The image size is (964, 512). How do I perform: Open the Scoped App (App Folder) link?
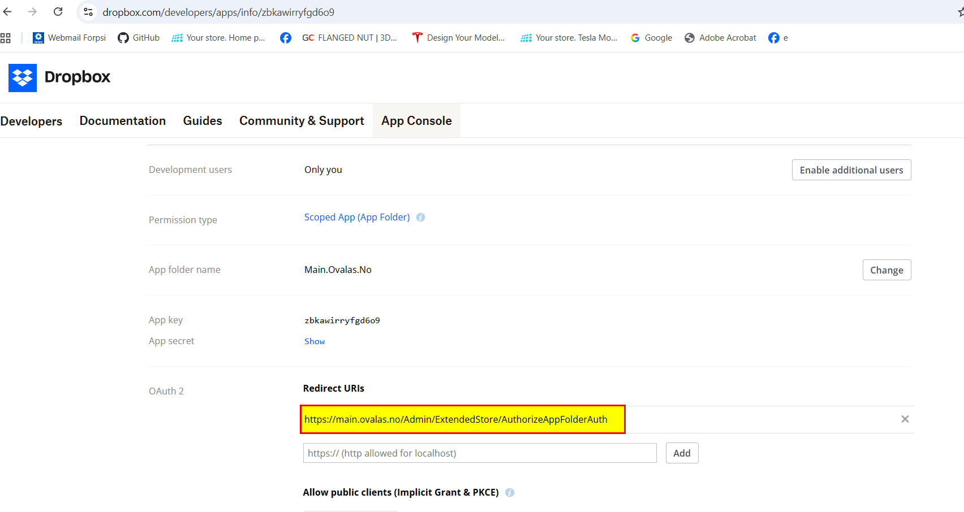point(357,217)
